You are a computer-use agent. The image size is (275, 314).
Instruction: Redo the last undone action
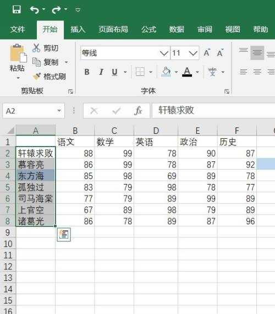[57, 9]
